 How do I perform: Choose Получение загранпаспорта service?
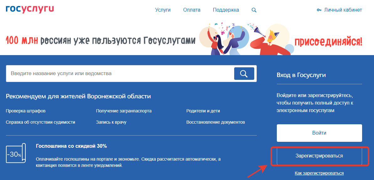coord(124,111)
